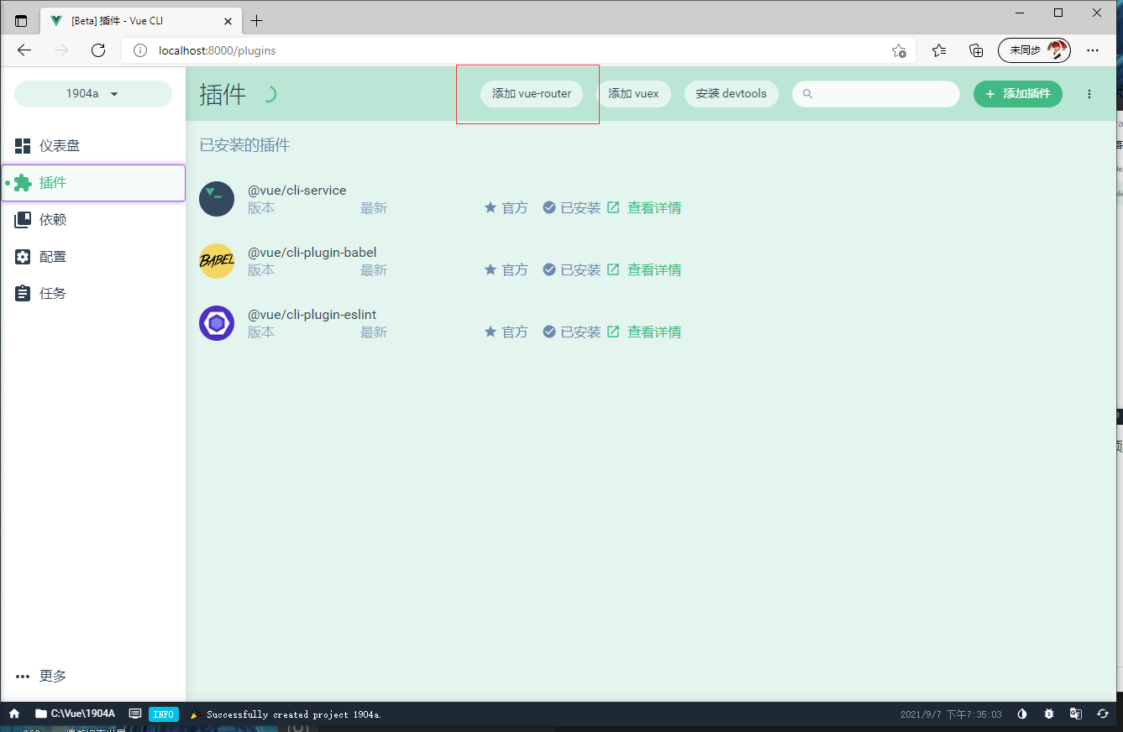This screenshot has height=732, width=1123.
Task: Close the Vue CLI browser tab
Action: pos(228,21)
